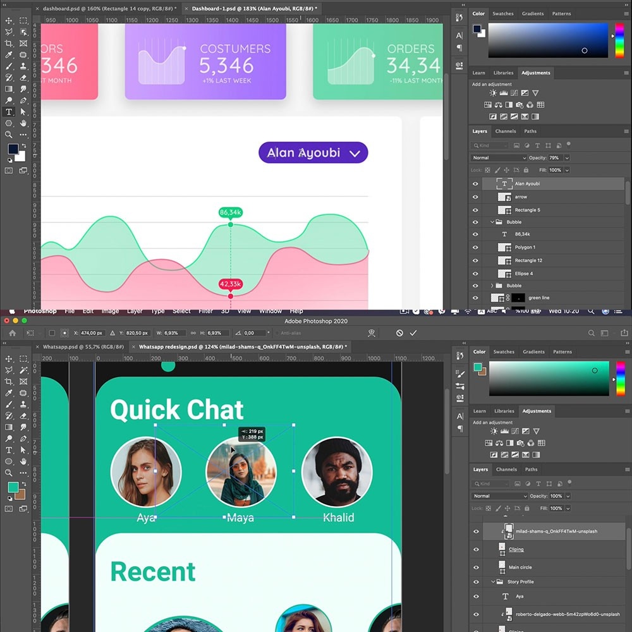The height and width of the screenshot is (632, 632).
Task: Select Frame tool in Whatsapp redesign window
Action: pyautogui.click(x=23, y=381)
